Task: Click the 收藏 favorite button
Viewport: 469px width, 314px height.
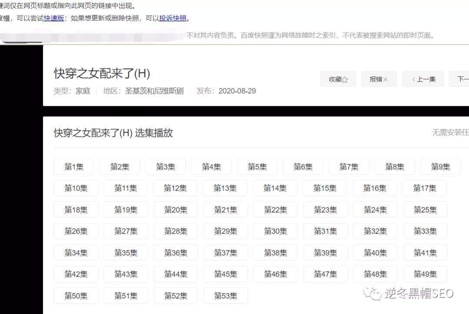Action: (338, 79)
